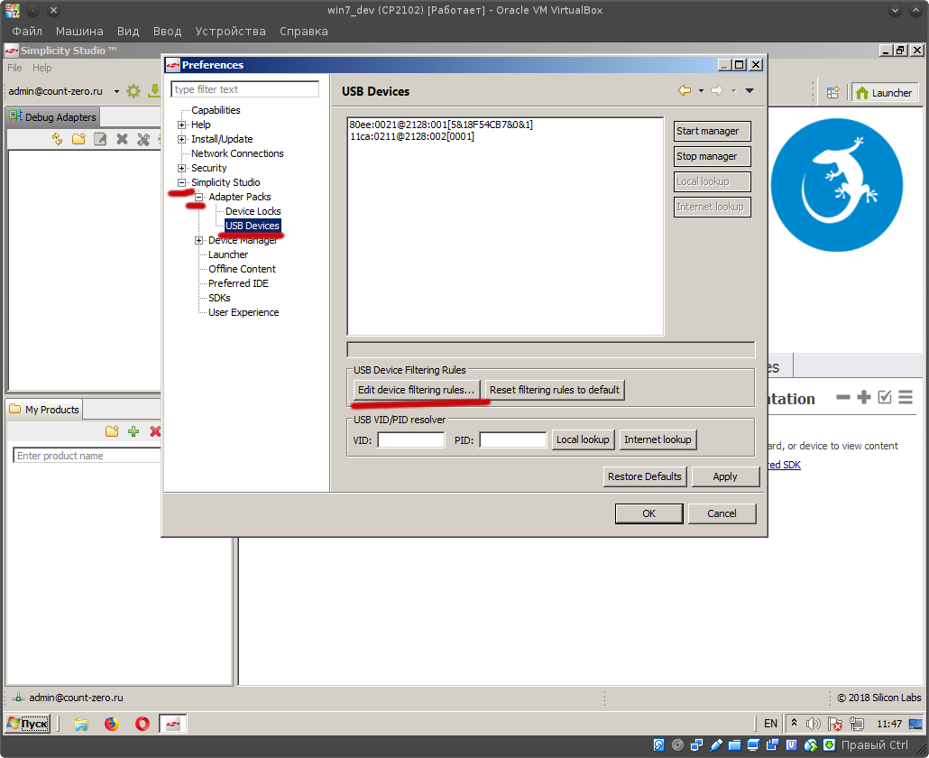Click gray X delete icon in Debug Adapters

pyautogui.click(x=122, y=139)
